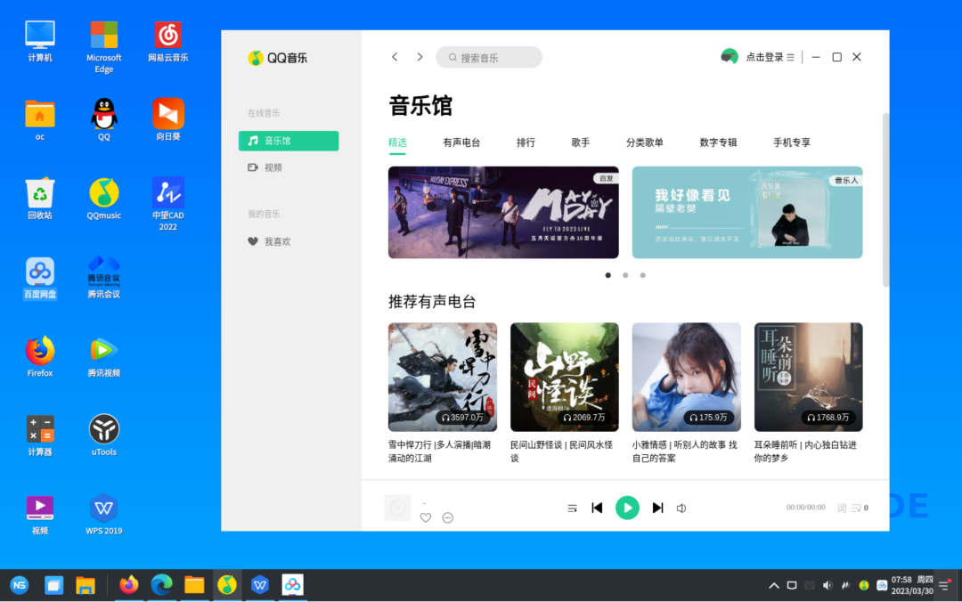Click the 搜索音乐 search field
Screen dimensions: 962x602
[x=489, y=58]
